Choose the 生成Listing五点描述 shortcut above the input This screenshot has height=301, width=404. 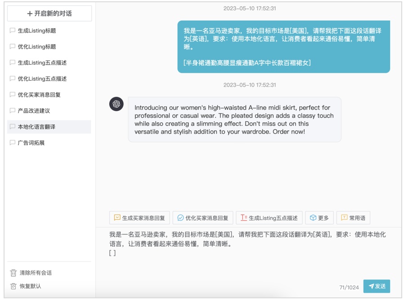click(x=269, y=218)
